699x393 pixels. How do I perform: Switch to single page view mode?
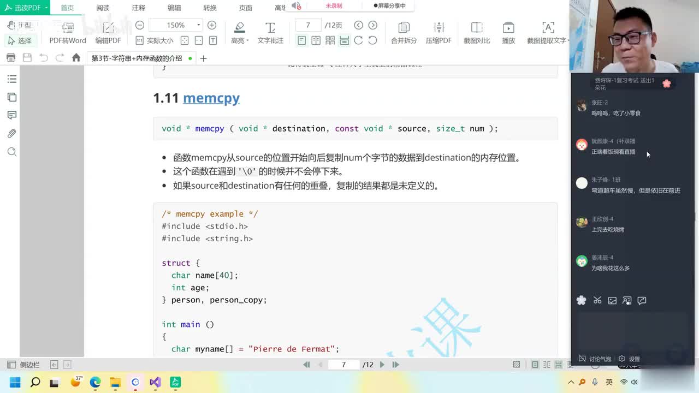point(301,40)
